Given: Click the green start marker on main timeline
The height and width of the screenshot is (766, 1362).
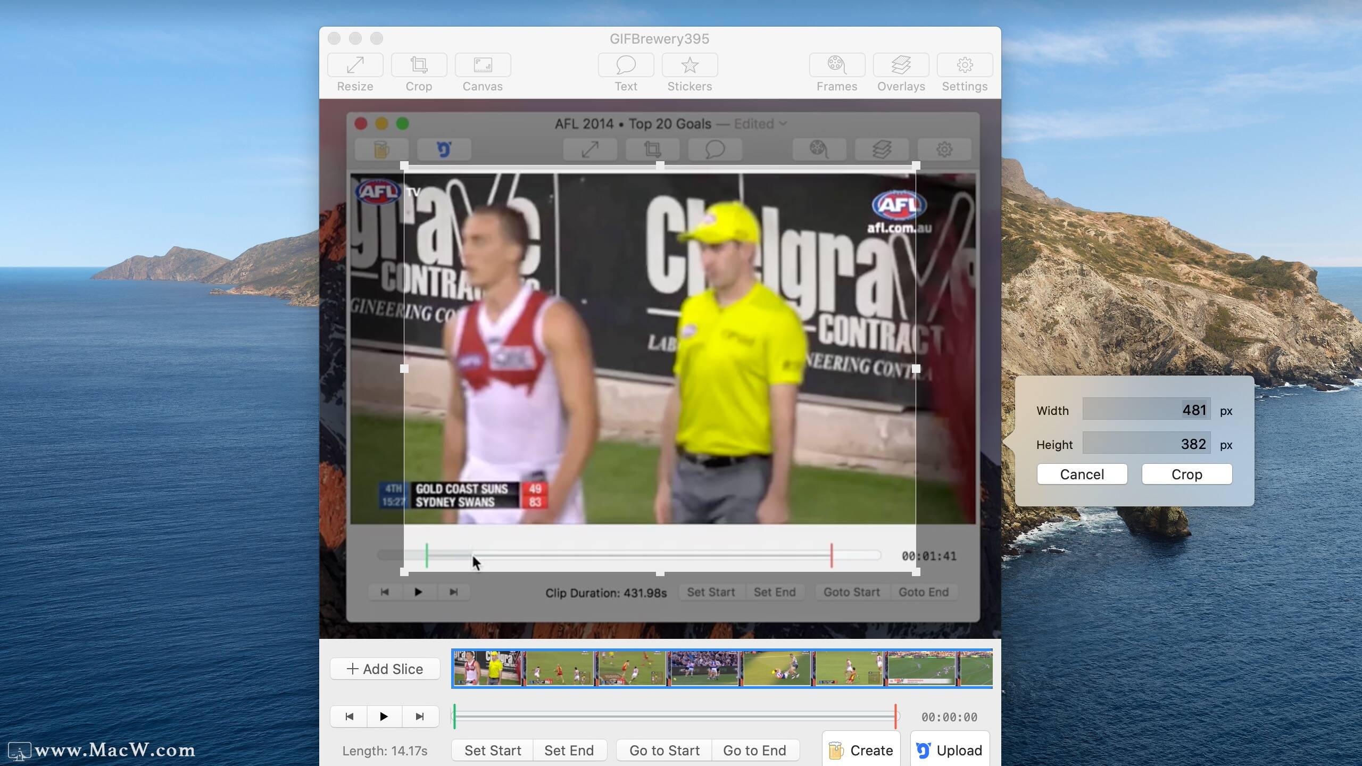Looking at the screenshot, I should (454, 717).
